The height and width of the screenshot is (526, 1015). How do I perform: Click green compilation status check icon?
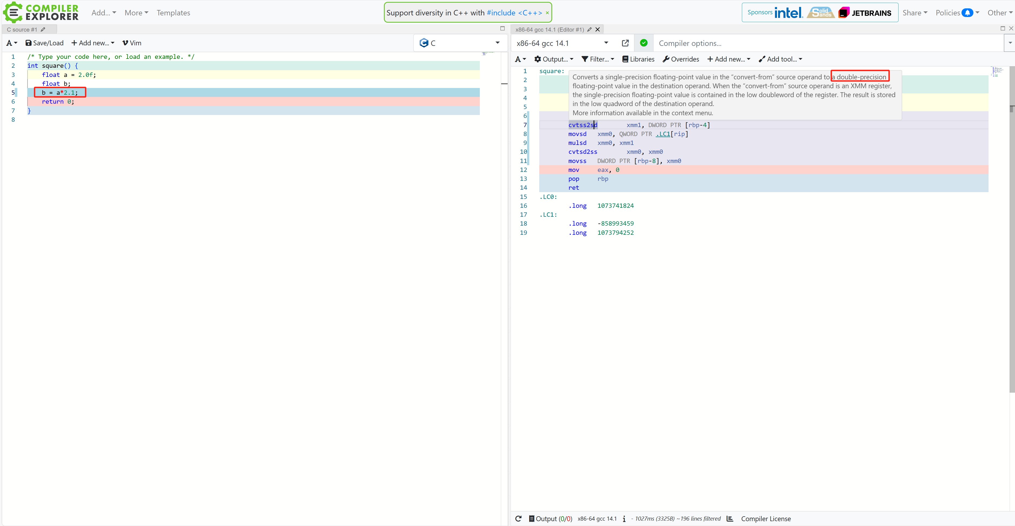644,43
